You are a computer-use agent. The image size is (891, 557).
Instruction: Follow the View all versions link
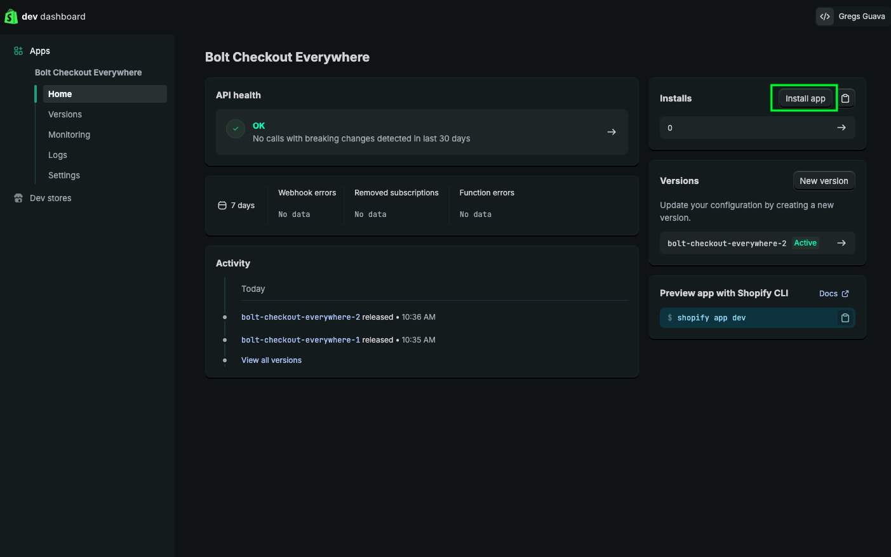(271, 360)
